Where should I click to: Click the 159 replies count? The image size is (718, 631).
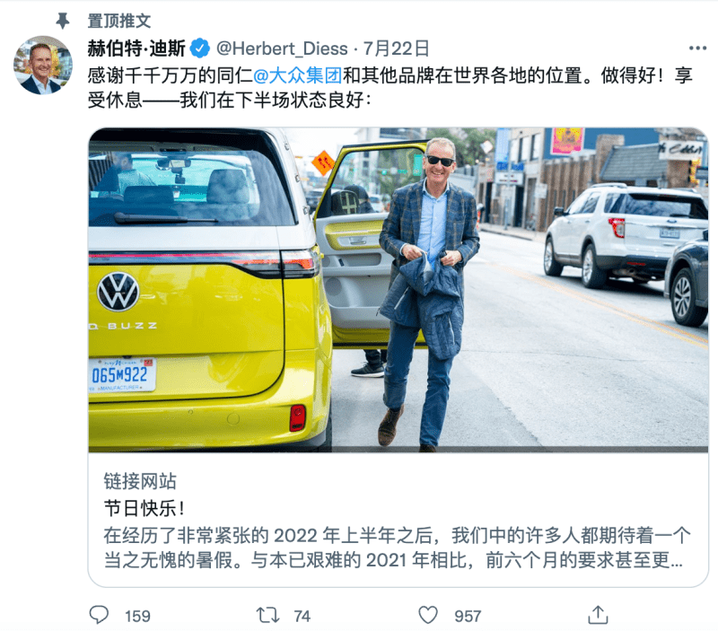(137, 616)
